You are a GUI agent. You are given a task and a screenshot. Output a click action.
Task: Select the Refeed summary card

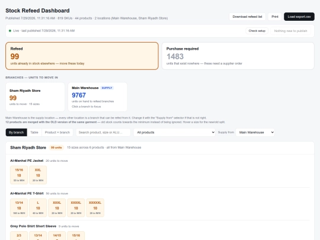click(82, 56)
